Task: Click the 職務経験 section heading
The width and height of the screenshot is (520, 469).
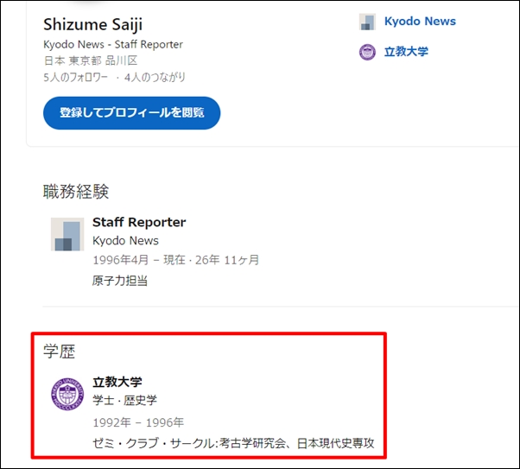Action: (x=76, y=192)
